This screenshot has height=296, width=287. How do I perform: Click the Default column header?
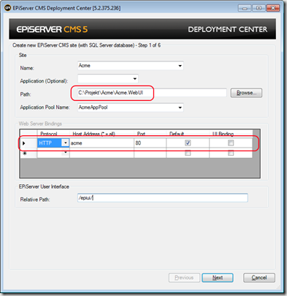[188, 134]
